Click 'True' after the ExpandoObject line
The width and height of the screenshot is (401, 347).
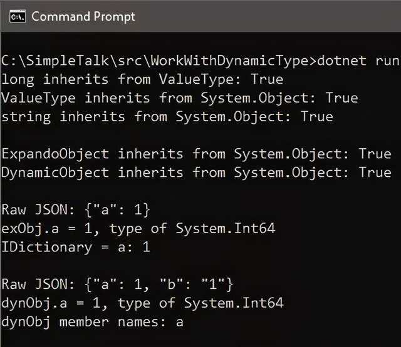[x=375, y=154]
